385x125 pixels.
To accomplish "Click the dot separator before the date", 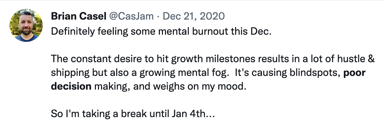I will coord(158,17).
